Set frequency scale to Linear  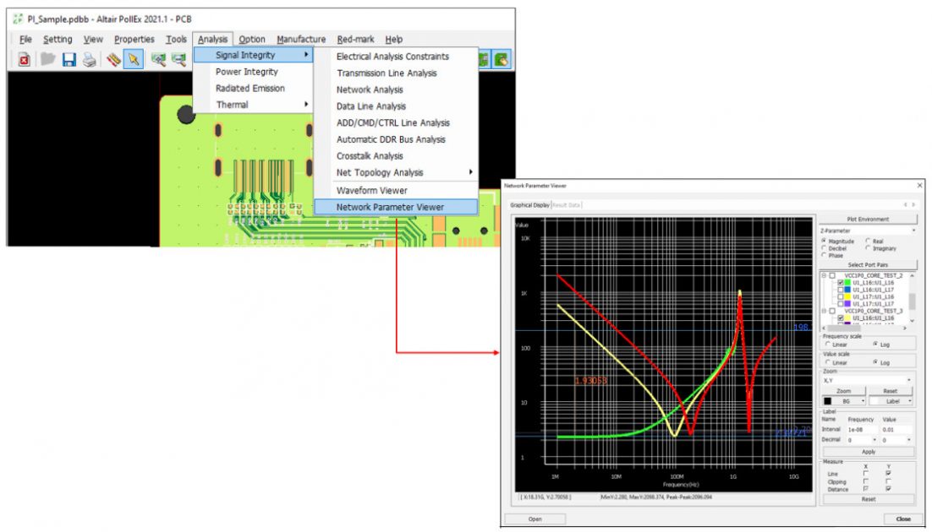pos(827,345)
